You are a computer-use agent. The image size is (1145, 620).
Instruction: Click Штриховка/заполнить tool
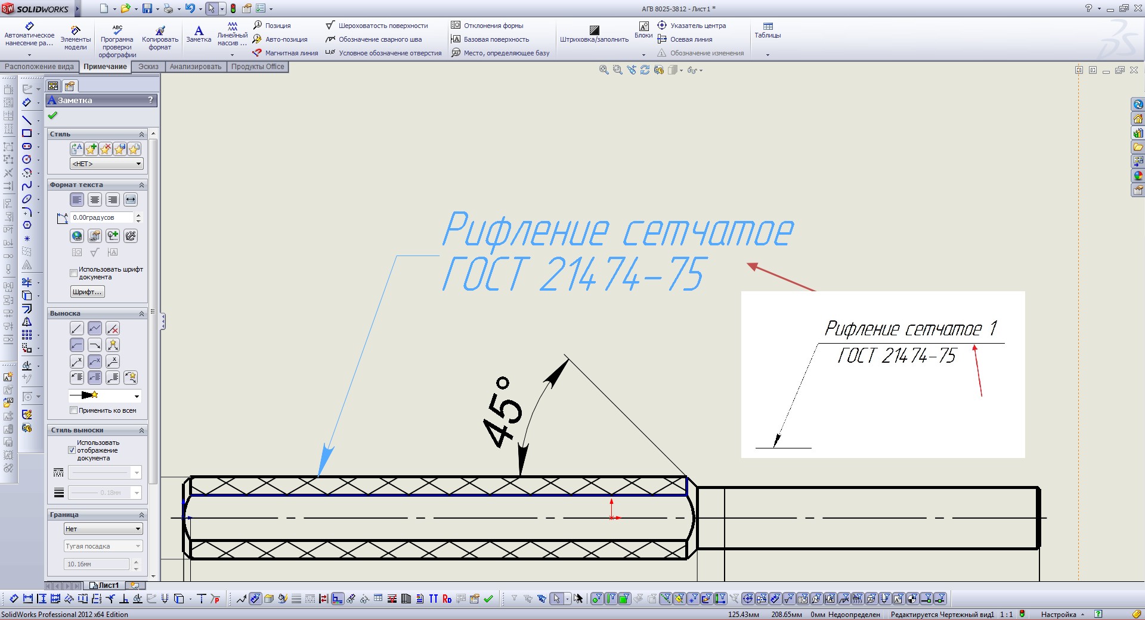coord(594,34)
